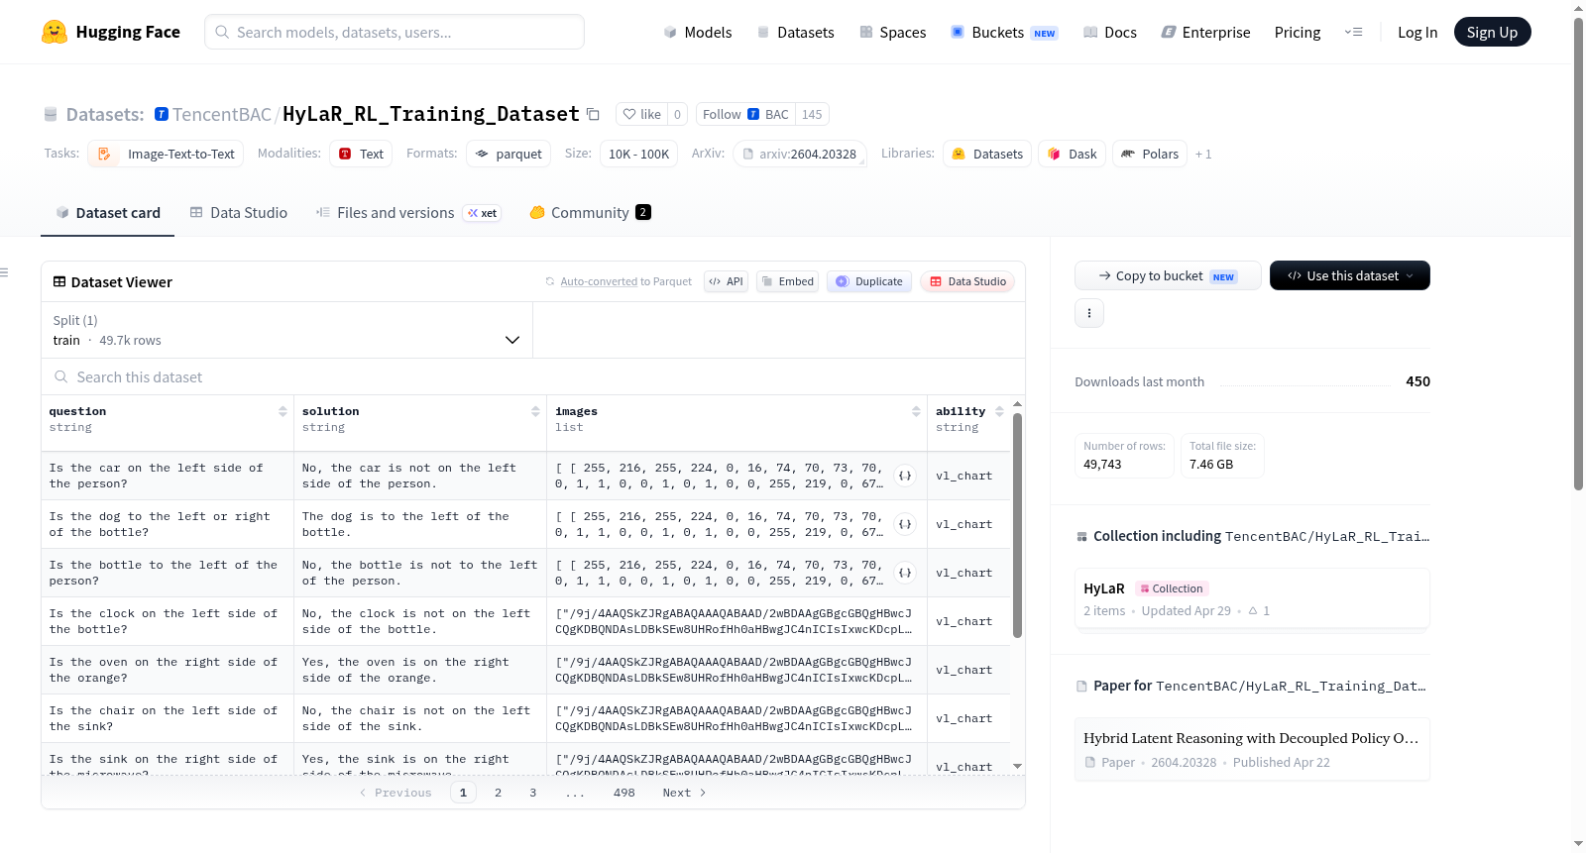
Task: Click the Datasets library tag
Action: coord(987,154)
